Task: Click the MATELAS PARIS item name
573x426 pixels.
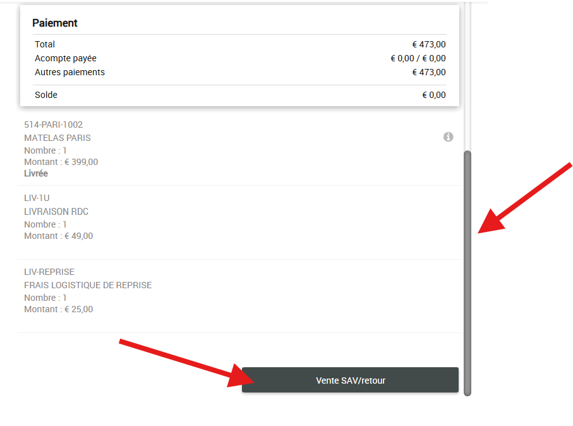Action: (57, 138)
